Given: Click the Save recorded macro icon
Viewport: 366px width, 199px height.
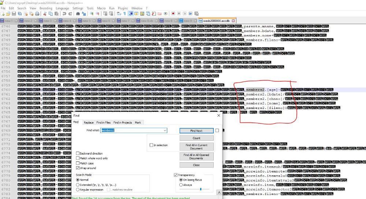Looking at the screenshot, I should coord(196,14).
